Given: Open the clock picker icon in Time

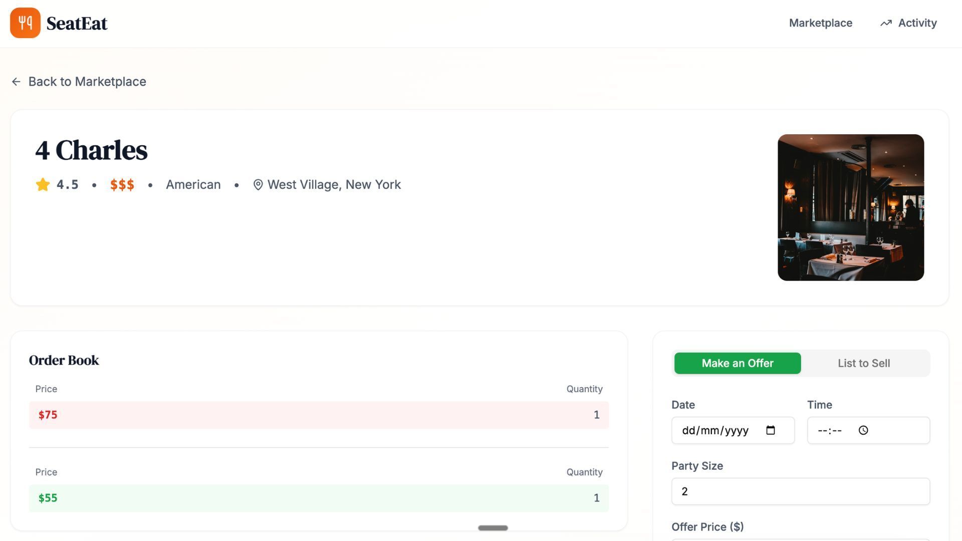Looking at the screenshot, I should [x=863, y=430].
